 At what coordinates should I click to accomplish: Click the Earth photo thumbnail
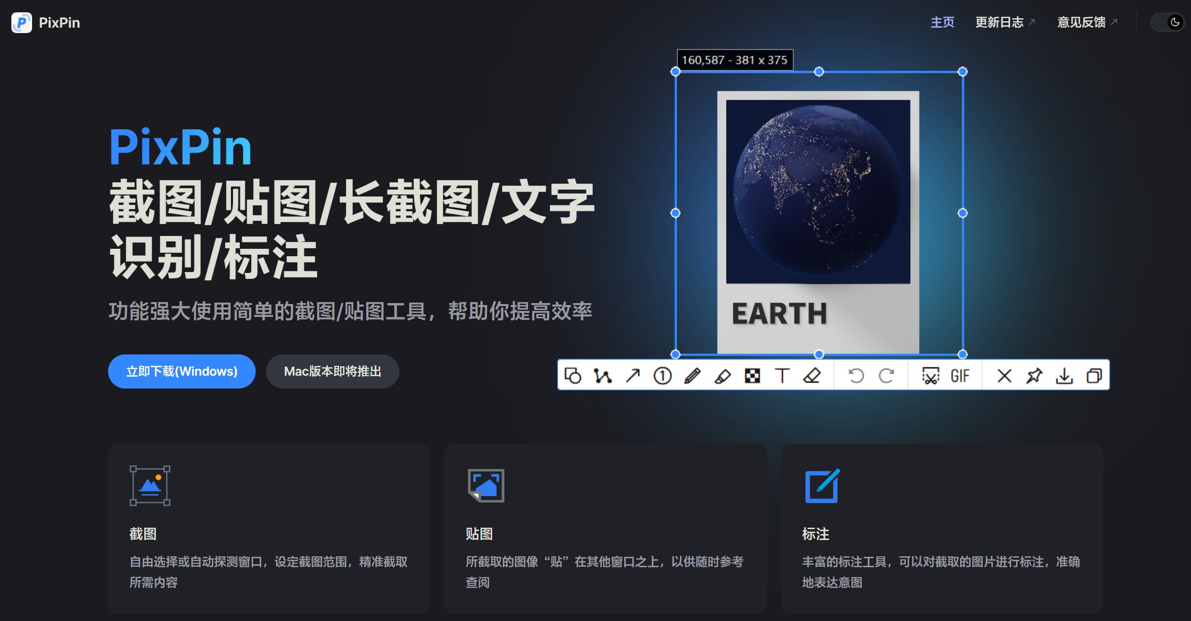coord(818,192)
